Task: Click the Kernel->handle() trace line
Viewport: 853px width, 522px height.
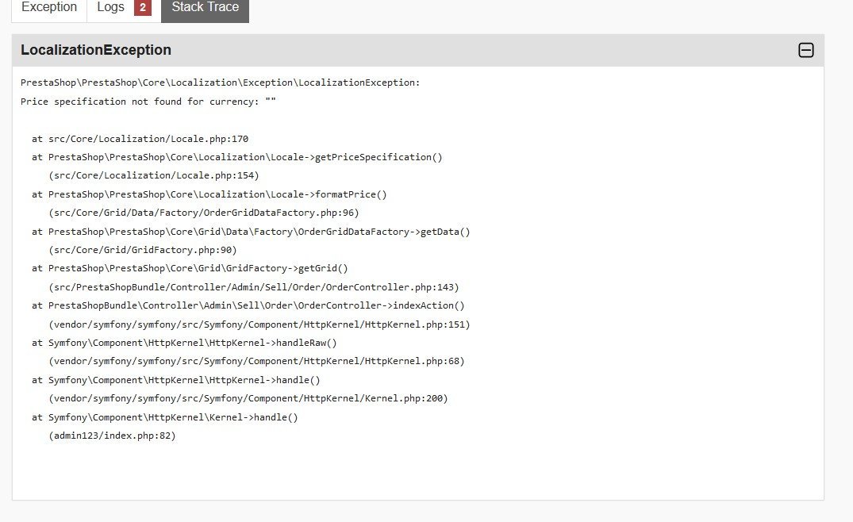Action: [165, 417]
